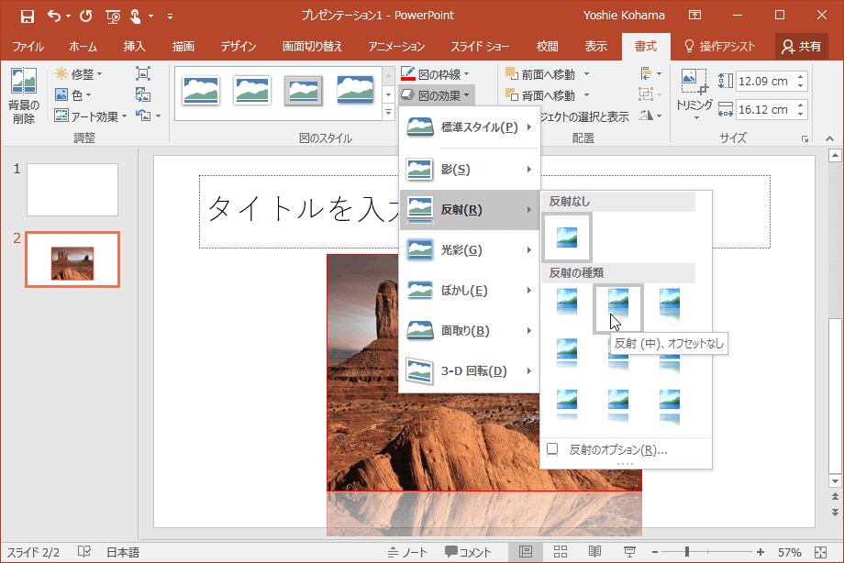The image size is (844, 563).
Task: Click the Save icon in quick access toolbar
Action: 27,17
